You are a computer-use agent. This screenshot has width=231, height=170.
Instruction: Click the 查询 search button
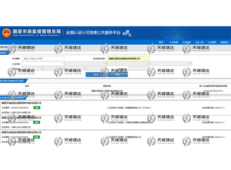coord(96,75)
